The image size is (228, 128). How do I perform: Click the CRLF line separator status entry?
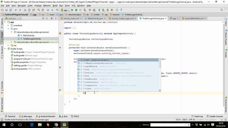pos(185,119)
